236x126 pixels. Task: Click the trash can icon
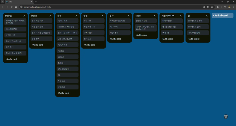[x=226, y=117]
